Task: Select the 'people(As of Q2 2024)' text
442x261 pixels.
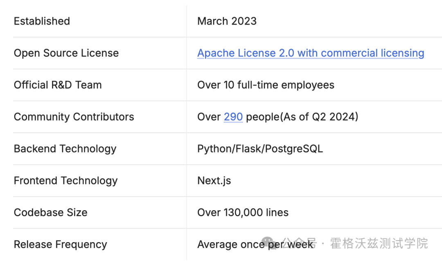Action: (x=302, y=117)
